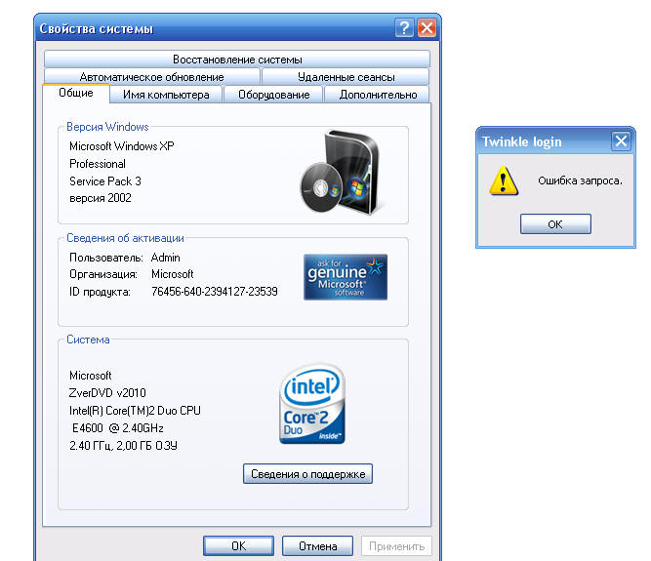Click the Система group label
This screenshot has width=651, height=561.
88,340
